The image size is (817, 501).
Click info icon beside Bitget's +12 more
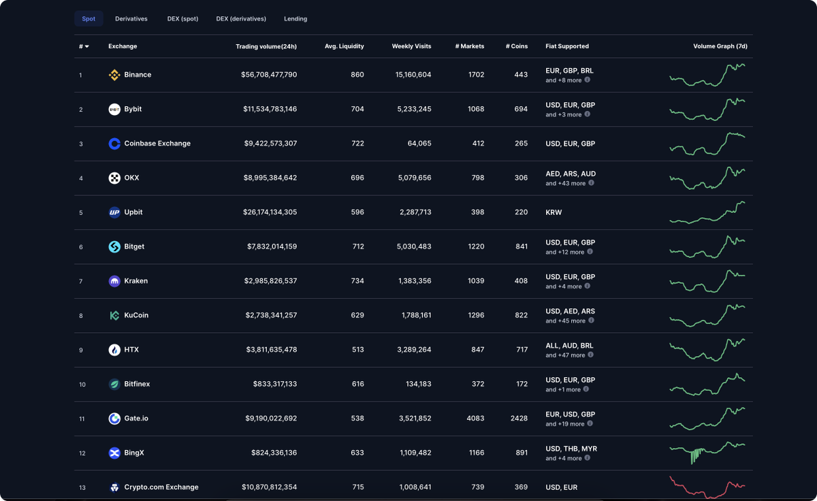pyautogui.click(x=590, y=251)
